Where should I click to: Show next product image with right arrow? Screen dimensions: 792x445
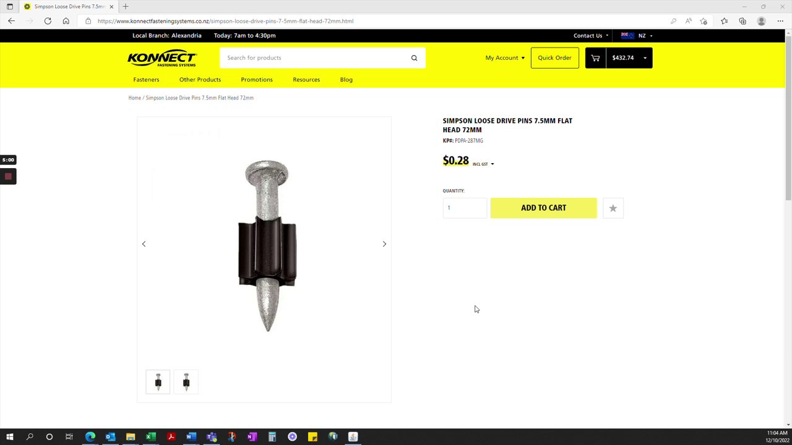point(384,244)
